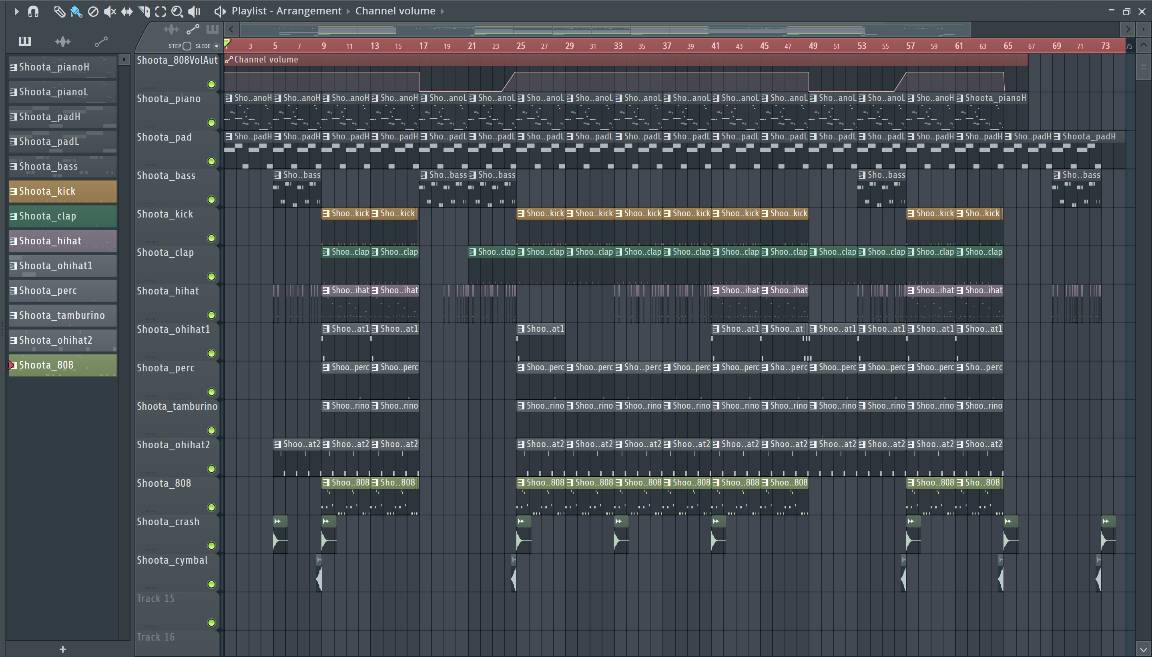Open the Shoota_padH clip menu at bar 69
The image size is (1152, 657).
[1056, 136]
